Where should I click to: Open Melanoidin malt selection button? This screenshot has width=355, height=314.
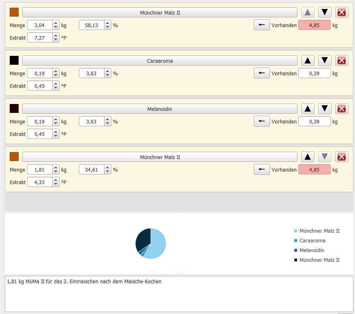point(160,109)
